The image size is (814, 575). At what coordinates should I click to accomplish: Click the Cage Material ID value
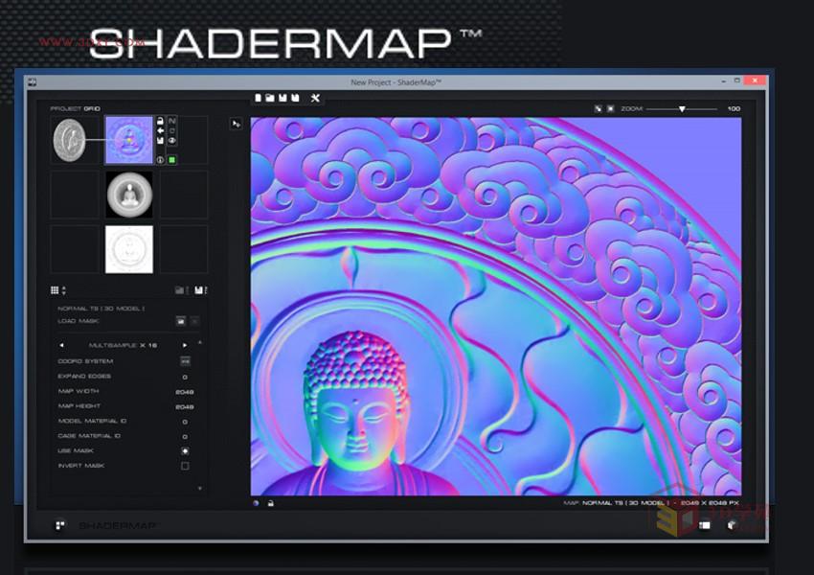pyautogui.click(x=186, y=437)
